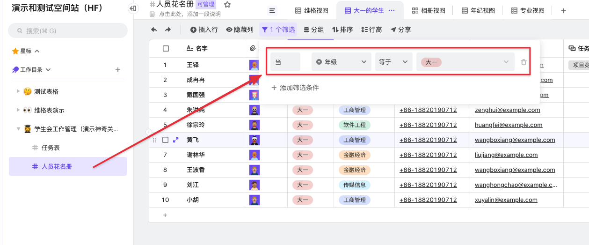The width and height of the screenshot is (589, 245).
Task: Delete the 年级 filter condition
Action: click(x=524, y=62)
